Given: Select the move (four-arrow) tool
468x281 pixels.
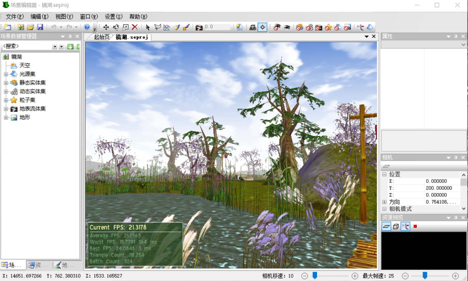Looking at the screenshot, I should tap(106, 27).
